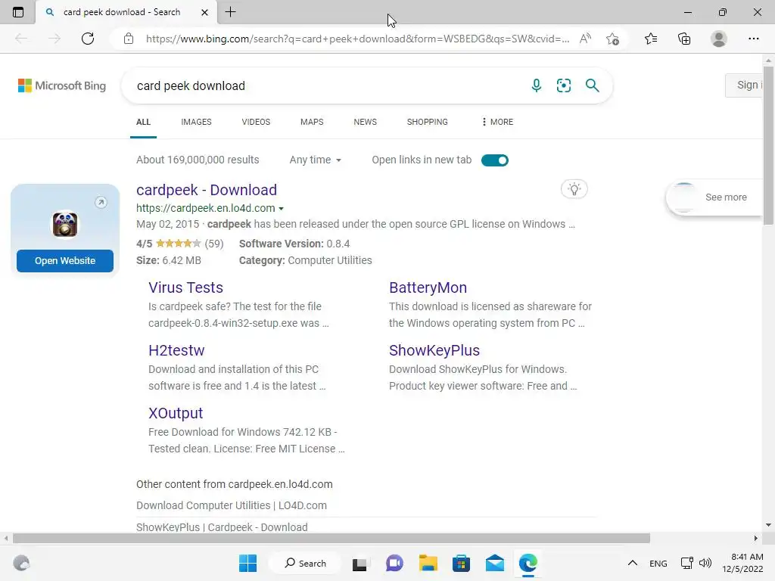This screenshot has height=581, width=775.
Task: Click the browser forward arrow
Action: (54, 39)
